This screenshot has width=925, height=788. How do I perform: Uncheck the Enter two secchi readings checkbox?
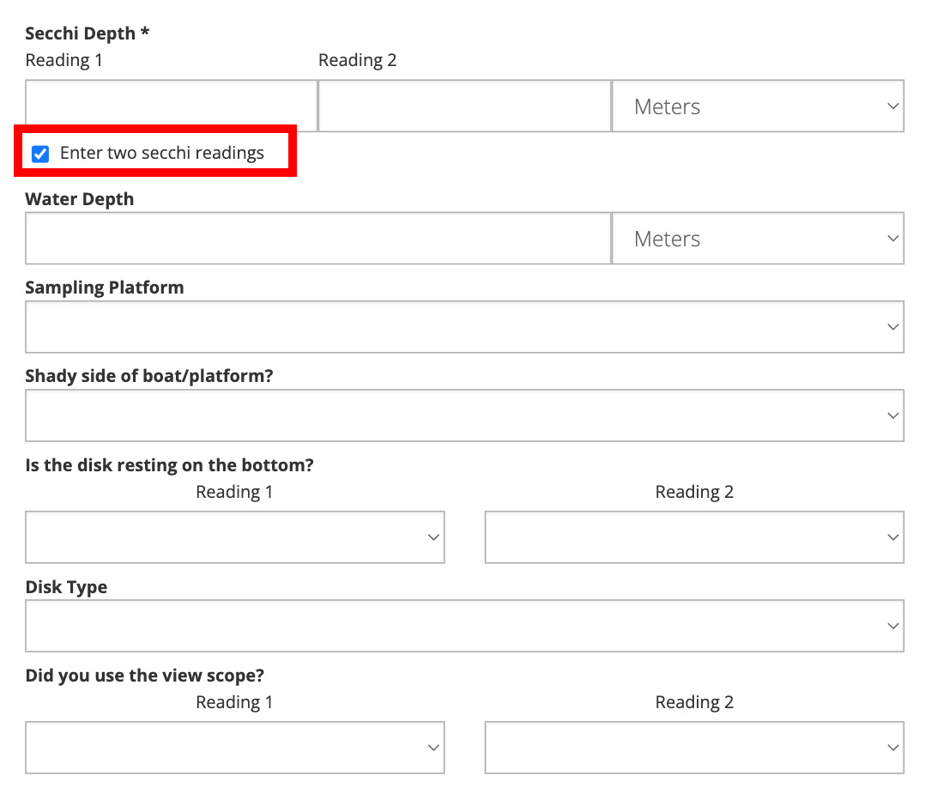[x=40, y=155]
